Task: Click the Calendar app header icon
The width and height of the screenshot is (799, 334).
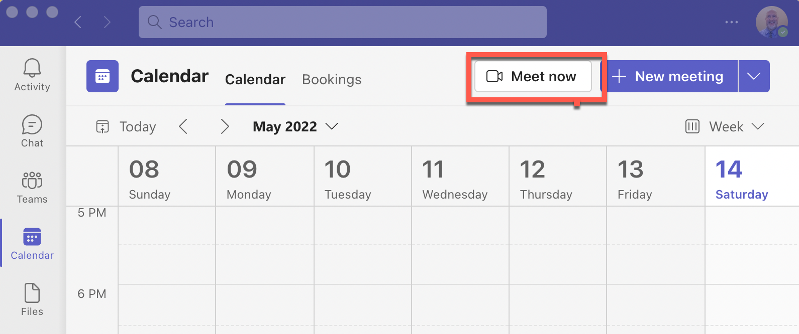Action: pos(103,76)
